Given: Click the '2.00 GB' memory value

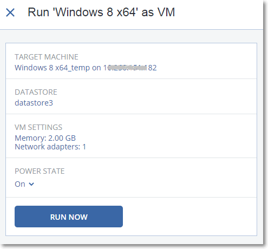Looking at the screenshot, I should point(62,138).
